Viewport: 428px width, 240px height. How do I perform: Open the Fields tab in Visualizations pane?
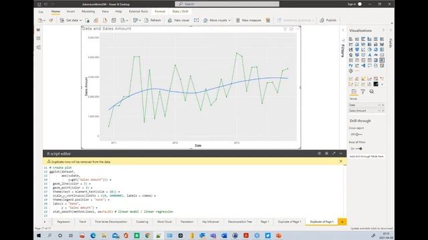pos(354,92)
